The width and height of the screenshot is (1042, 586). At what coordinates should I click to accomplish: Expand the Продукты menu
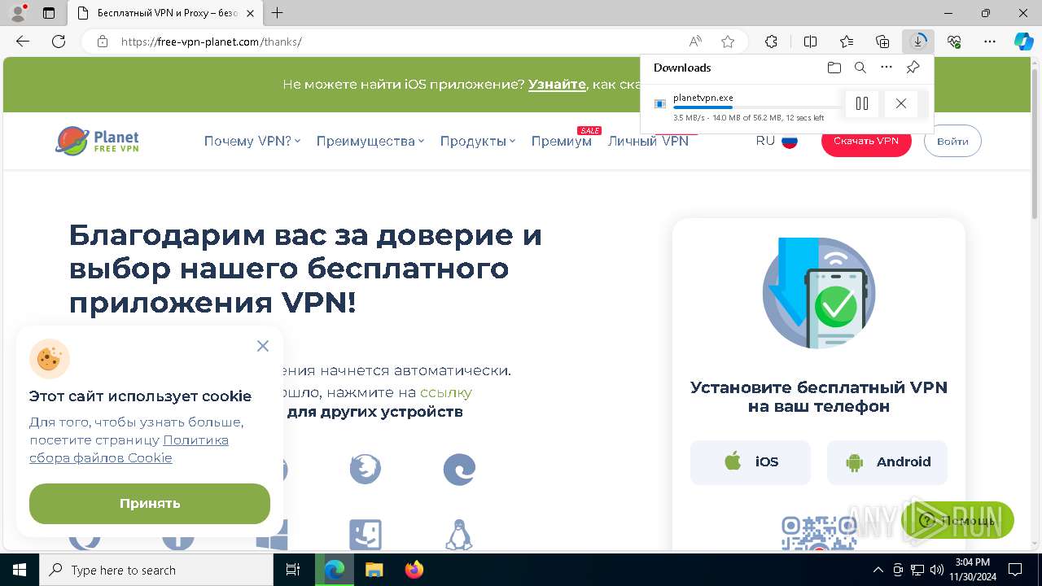(478, 141)
